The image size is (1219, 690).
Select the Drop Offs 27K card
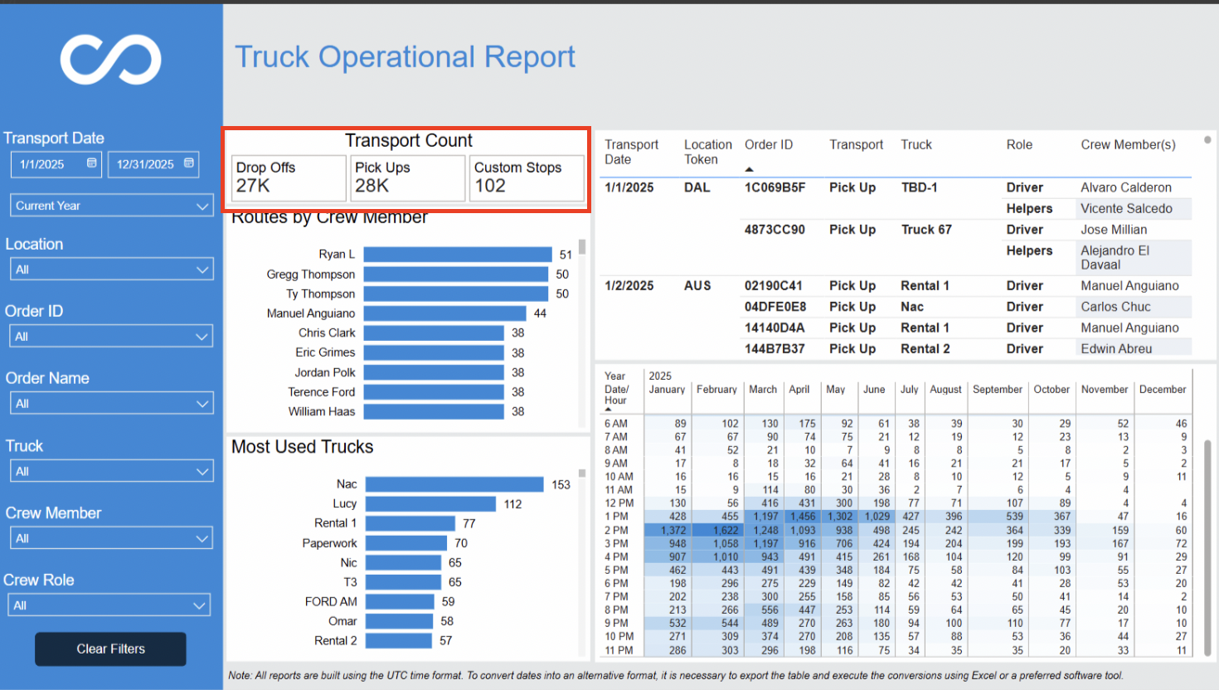pyautogui.click(x=289, y=177)
